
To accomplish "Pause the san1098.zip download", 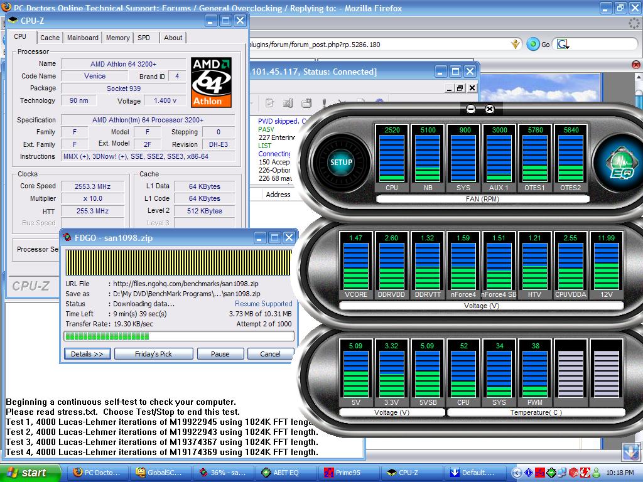I will coord(220,354).
